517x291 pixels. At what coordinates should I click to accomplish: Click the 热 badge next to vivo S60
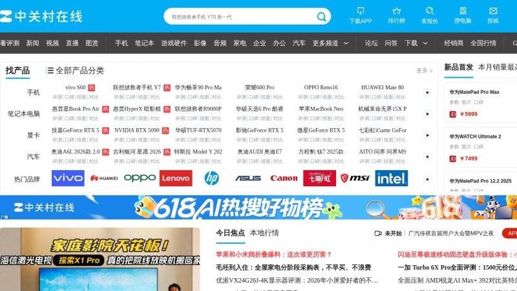92,87
